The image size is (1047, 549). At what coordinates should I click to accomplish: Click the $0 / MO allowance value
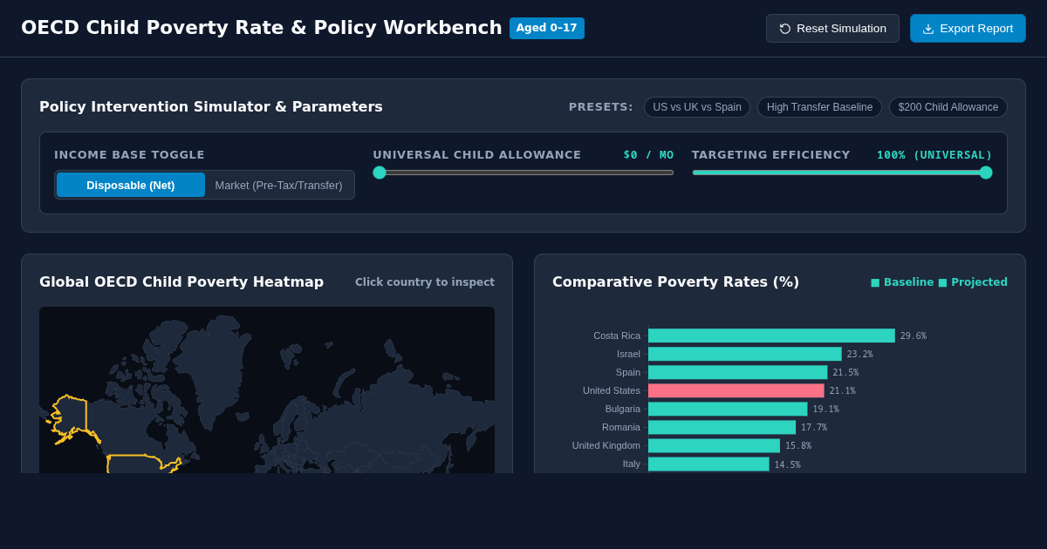point(648,155)
